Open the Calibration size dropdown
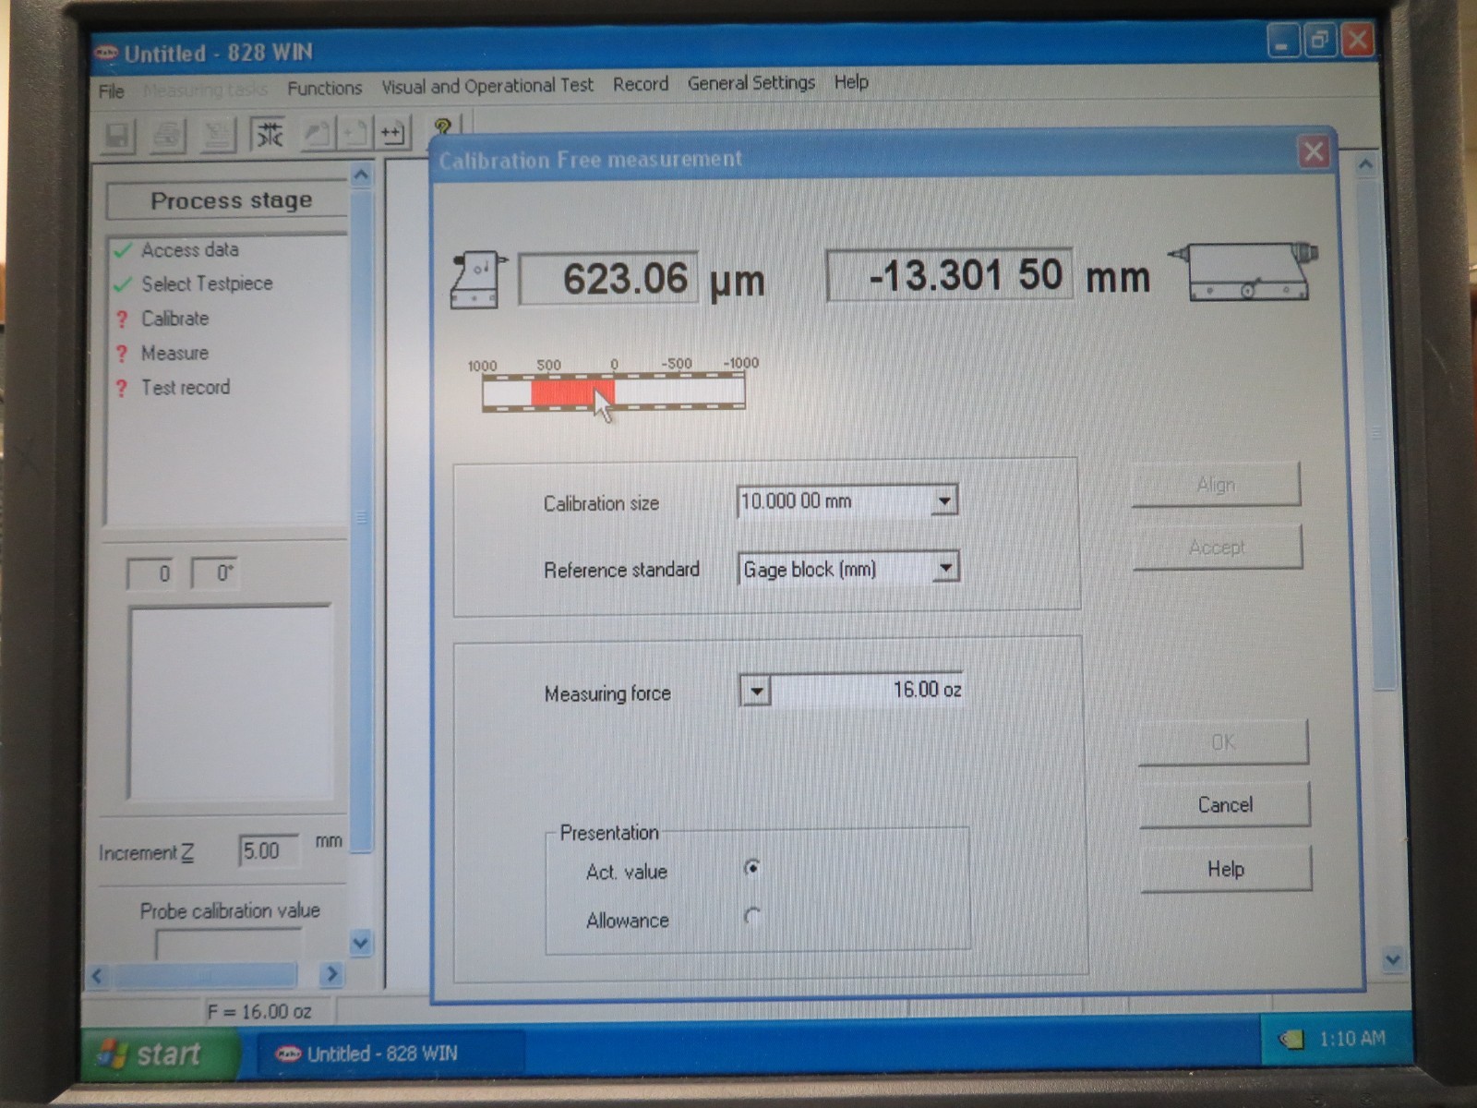 pyautogui.click(x=943, y=501)
